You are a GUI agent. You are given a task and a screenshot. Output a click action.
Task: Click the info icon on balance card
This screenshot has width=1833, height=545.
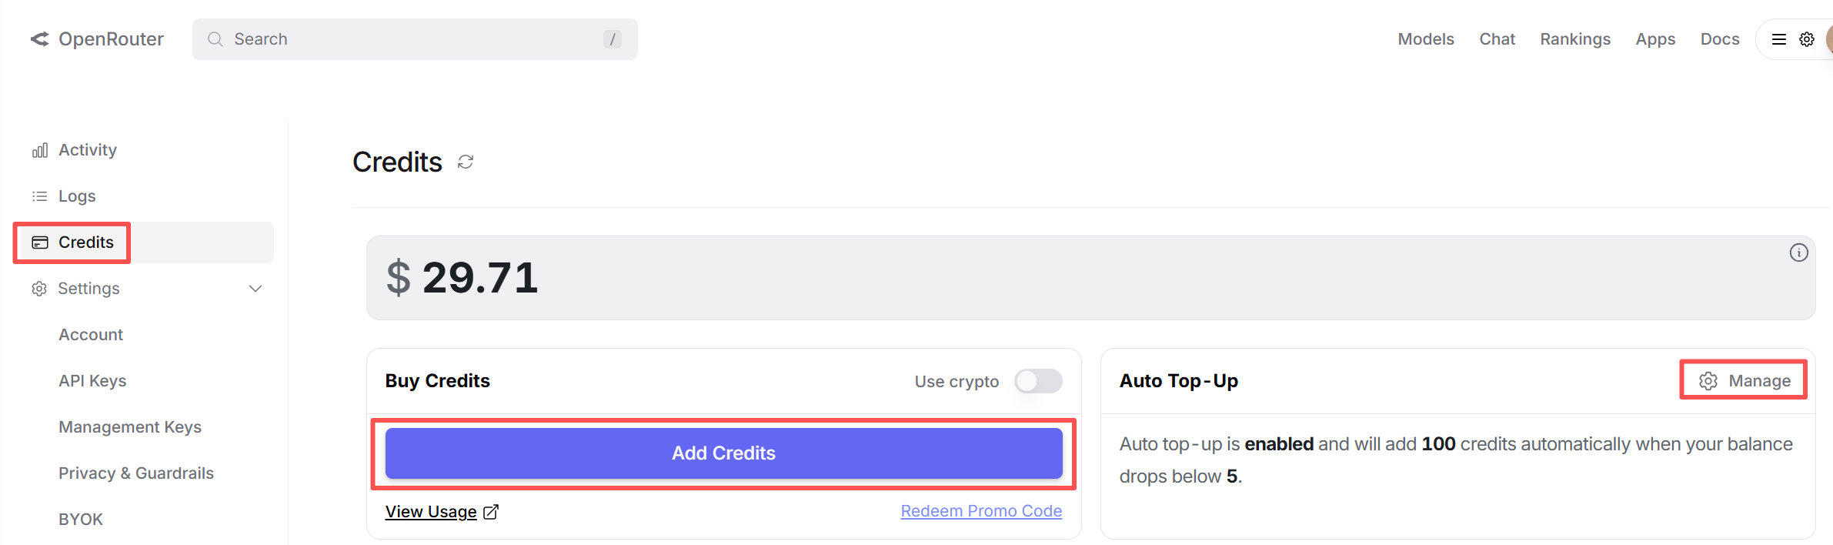1799,252
